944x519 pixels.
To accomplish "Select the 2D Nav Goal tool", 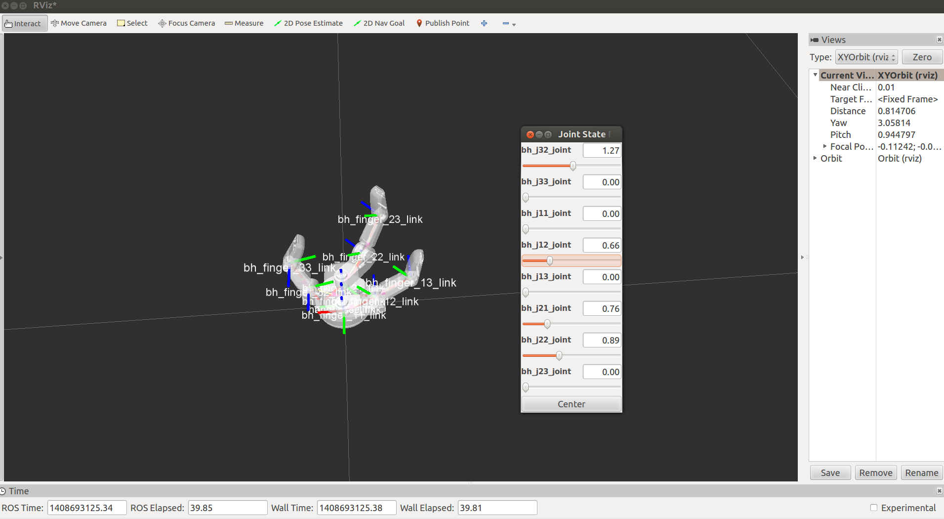I will tap(379, 23).
